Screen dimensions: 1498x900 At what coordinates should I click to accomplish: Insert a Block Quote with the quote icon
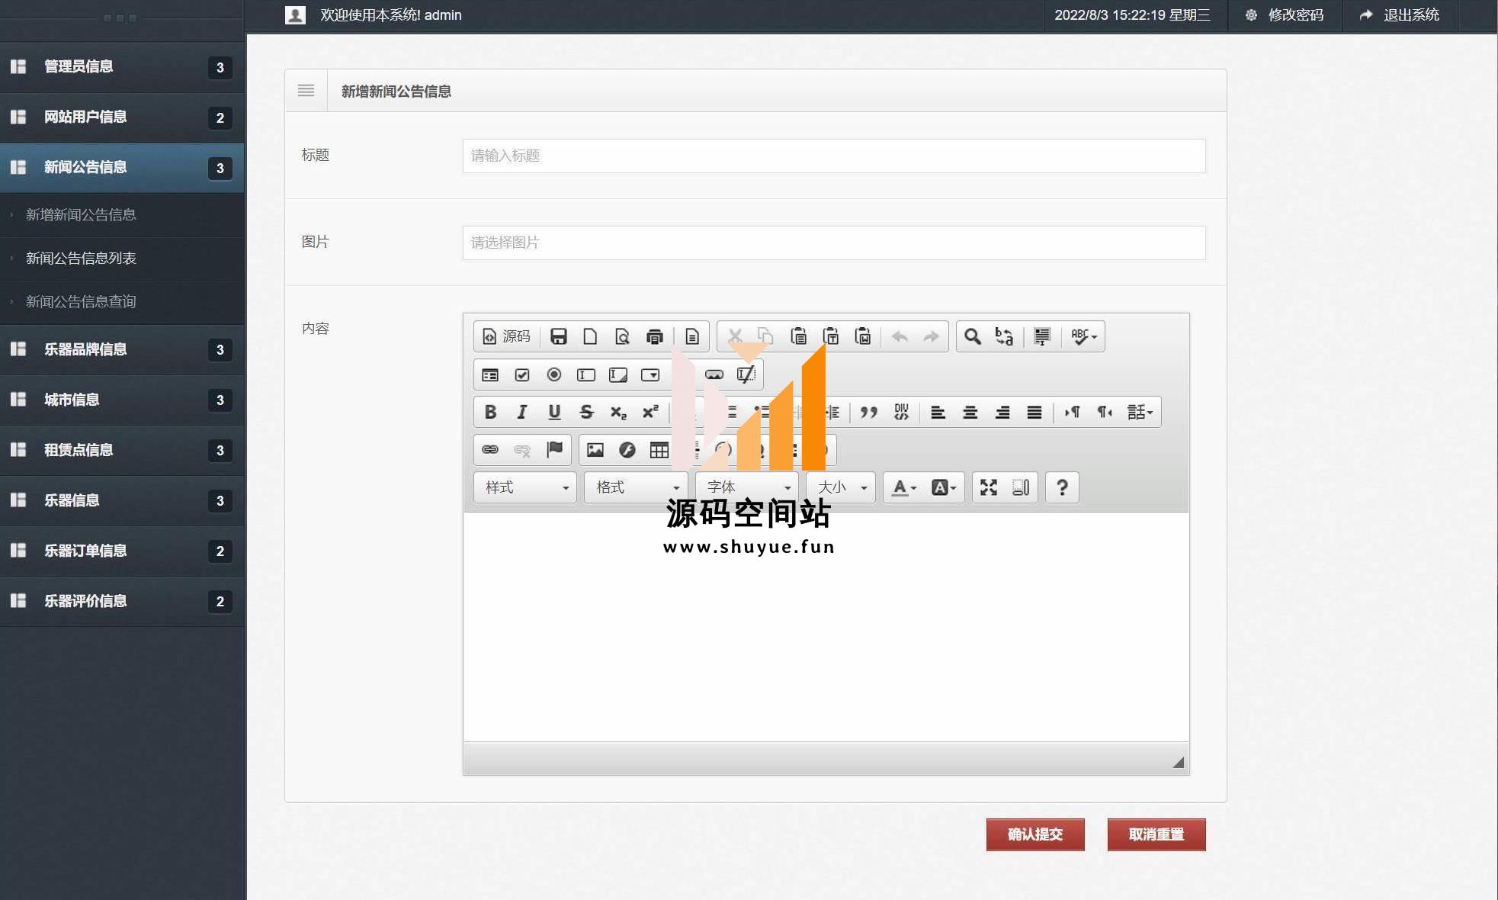[868, 412]
